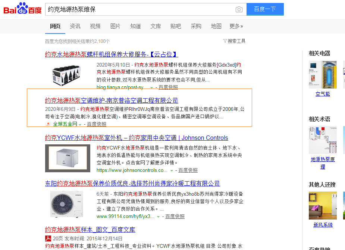345x250 pixels.
Task: Expand dropdown arrow next to johnsoncontrols URL
Action: point(172,170)
